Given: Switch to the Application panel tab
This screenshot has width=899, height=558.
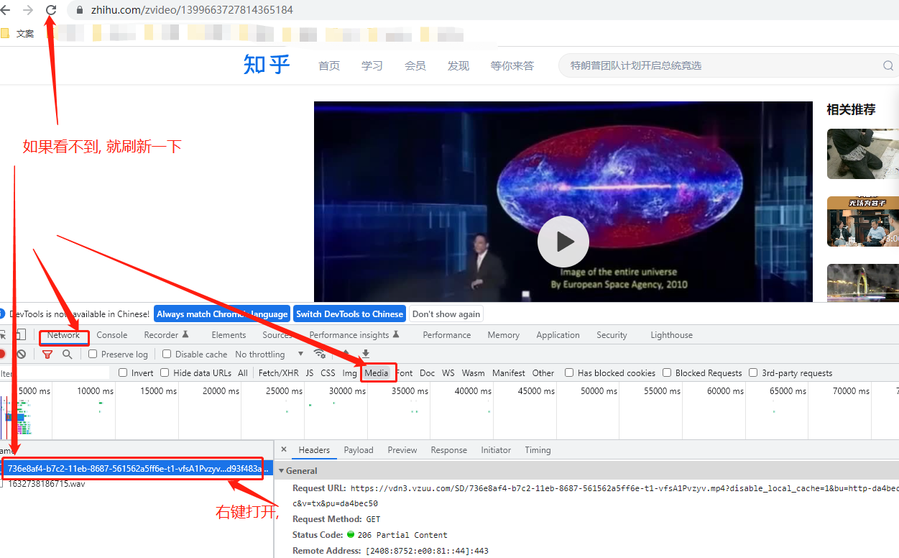Looking at the screenshot, I should coord(558,335).
